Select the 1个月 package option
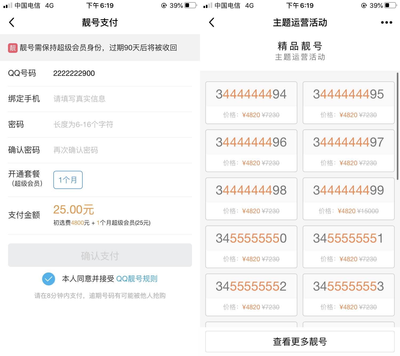 click(68, 180)
